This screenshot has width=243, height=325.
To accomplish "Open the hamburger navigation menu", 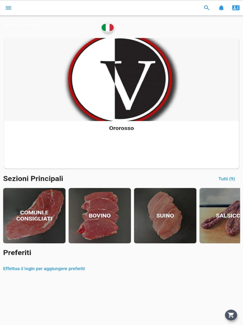I will [x=8, y=8].
